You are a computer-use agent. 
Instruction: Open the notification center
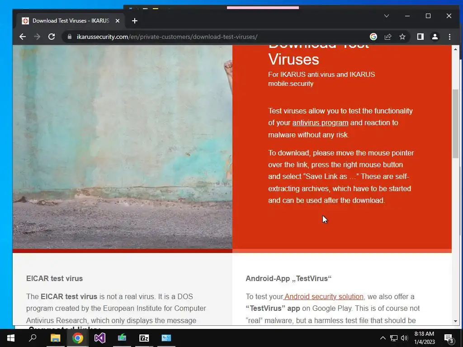pyautogui.click(x=449, y=338)
